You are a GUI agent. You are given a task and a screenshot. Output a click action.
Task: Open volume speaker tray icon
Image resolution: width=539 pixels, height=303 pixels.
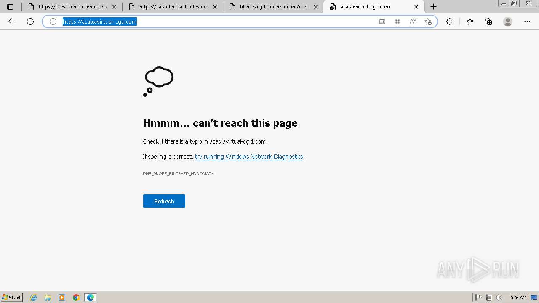pos(499,298)
